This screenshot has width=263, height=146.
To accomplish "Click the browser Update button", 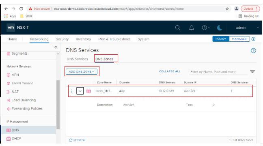I will 250,9.
